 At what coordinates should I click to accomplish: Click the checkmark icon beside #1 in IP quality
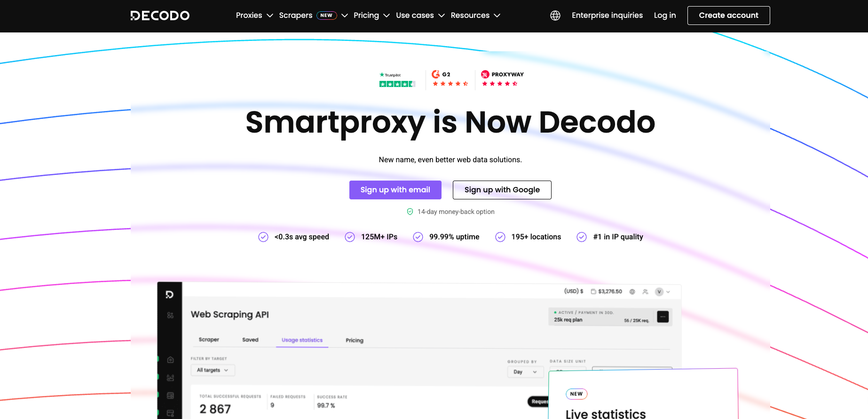582,237
